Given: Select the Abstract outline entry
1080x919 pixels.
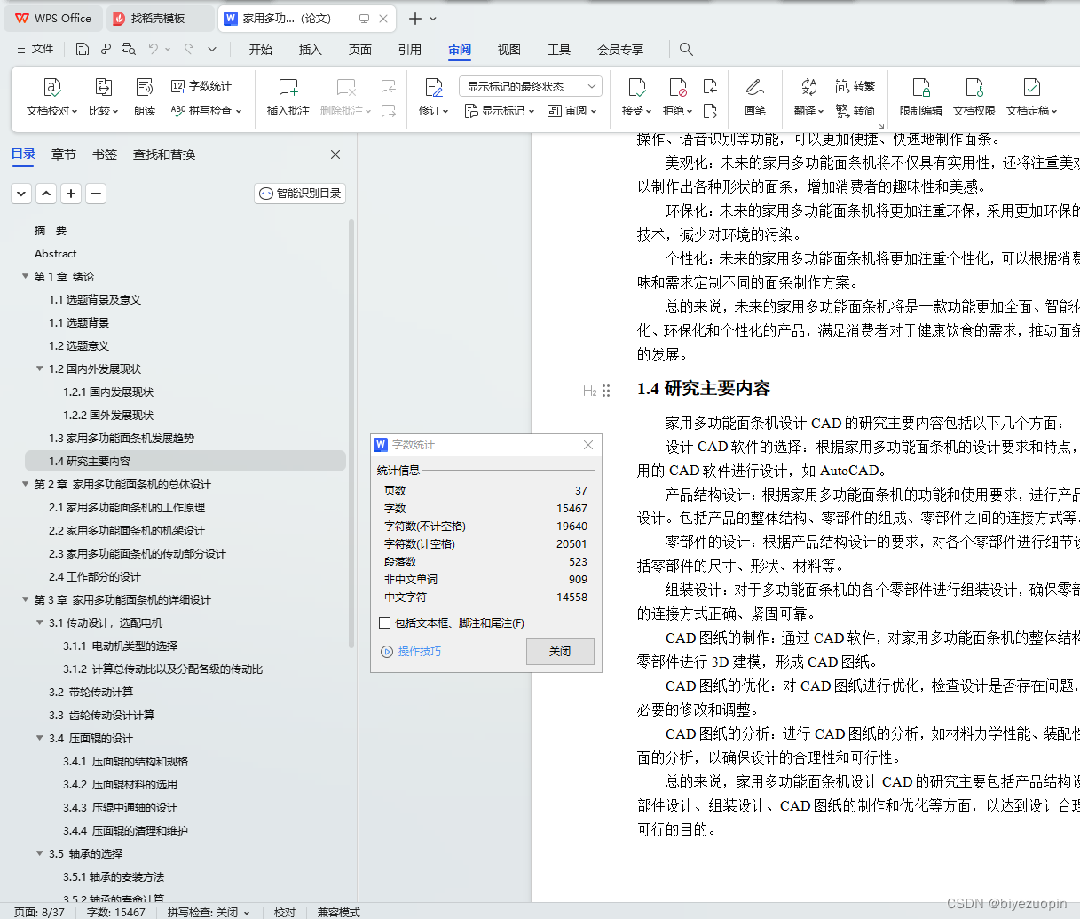Looking at the screenshot, I should [56, 254].
